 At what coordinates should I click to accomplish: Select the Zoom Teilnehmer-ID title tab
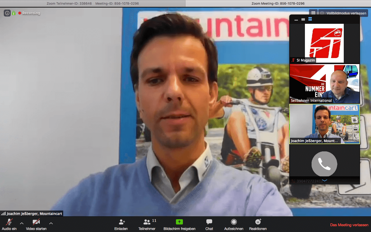pyautogui.click(x=92, y=3)
